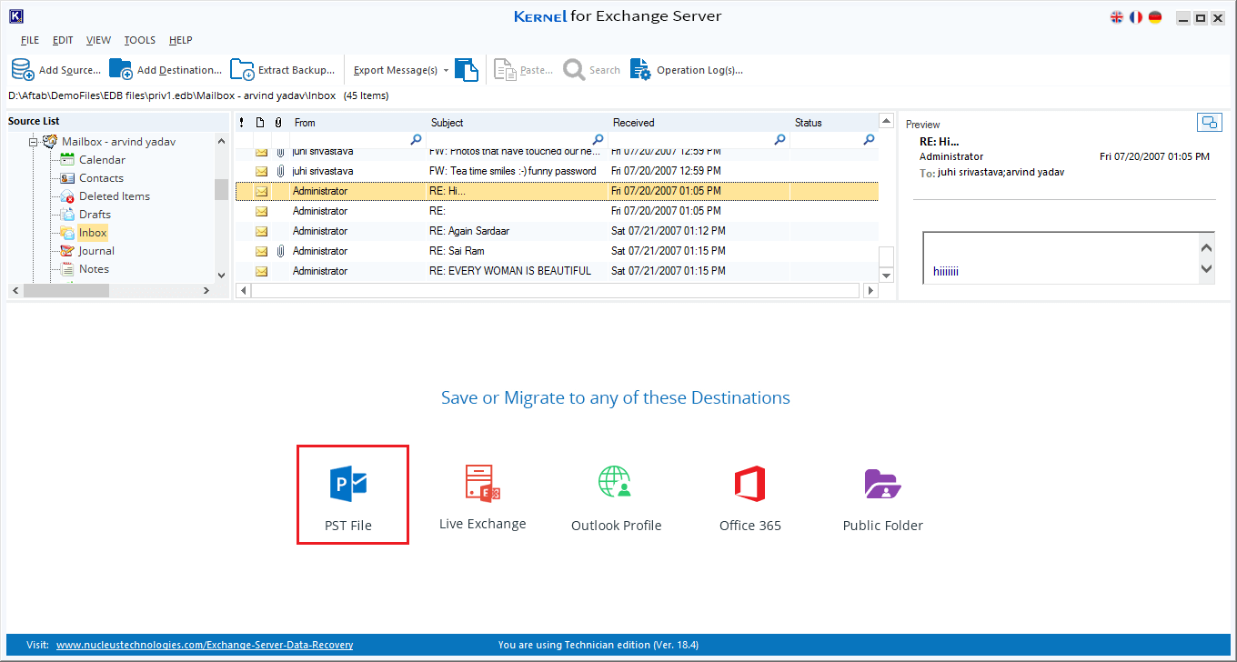Click Export Message(s) button
The width and height of the screenshot is (1237, 662).
[395, 70]
